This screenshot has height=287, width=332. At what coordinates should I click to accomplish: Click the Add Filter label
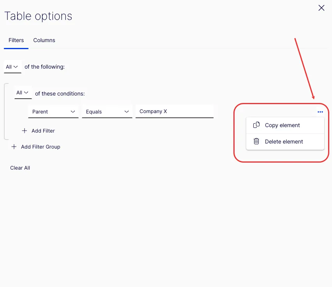(43, 131)
